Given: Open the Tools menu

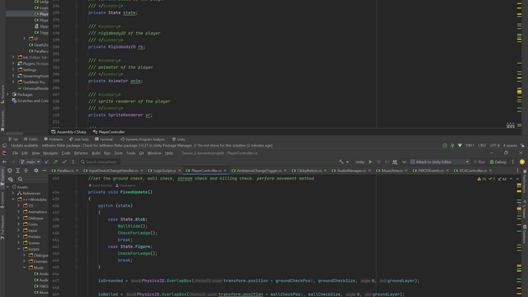Looking at the screenshot, I should click(x=130, y=153).
